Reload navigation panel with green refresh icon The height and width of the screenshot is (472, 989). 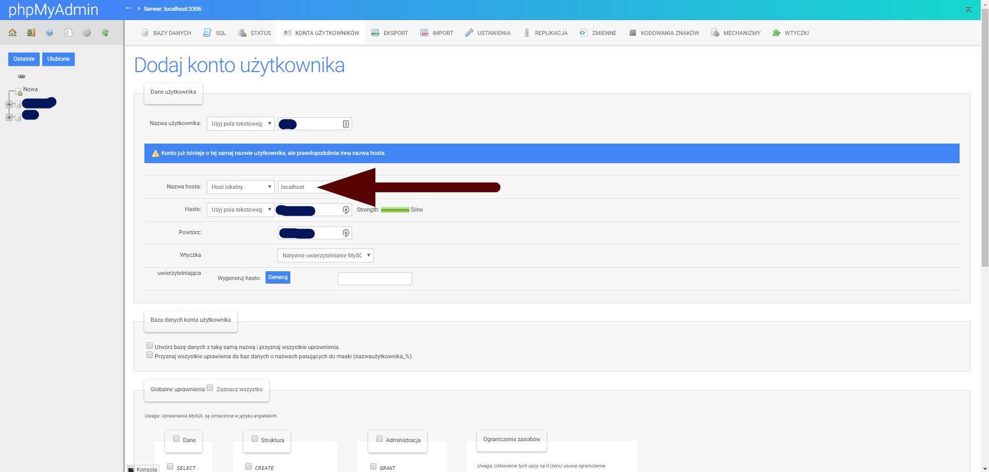click(x=105, y=33)
